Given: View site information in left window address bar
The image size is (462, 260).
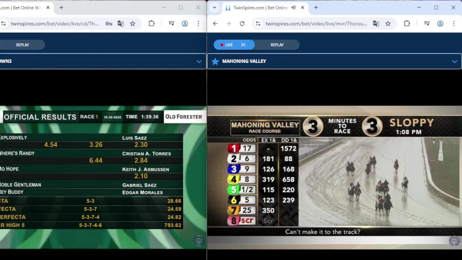Looking at the screenshot, I should [3, 23].
